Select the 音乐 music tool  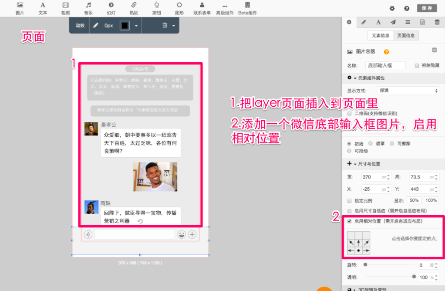pos(88,8)
